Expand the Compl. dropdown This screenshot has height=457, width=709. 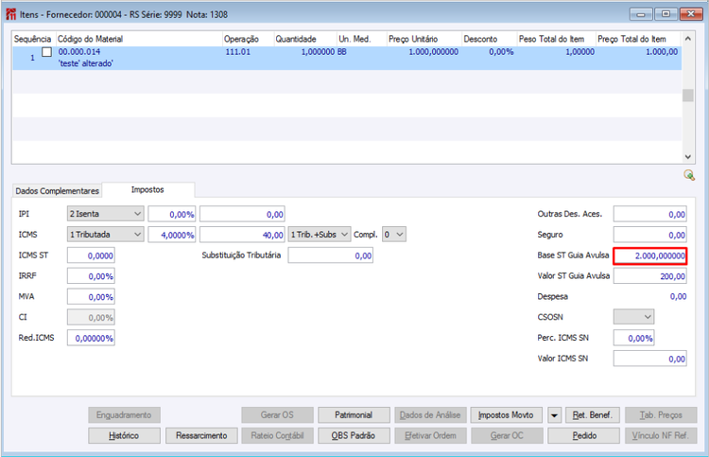394,235
